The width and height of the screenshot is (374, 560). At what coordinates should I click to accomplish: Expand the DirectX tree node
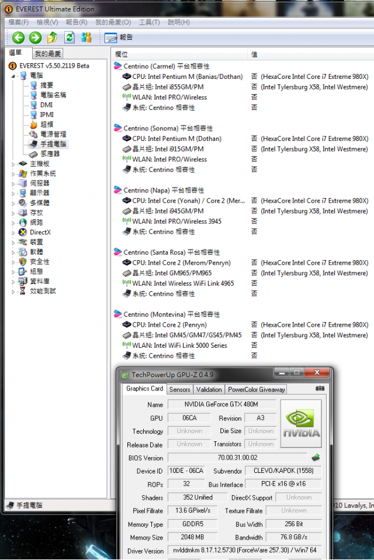click(x=13, y=233)
